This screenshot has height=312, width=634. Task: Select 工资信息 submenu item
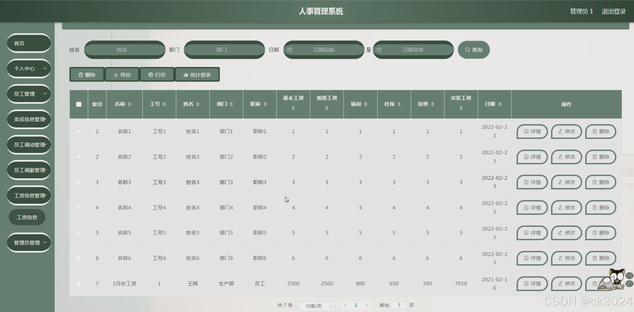[27, 217]
